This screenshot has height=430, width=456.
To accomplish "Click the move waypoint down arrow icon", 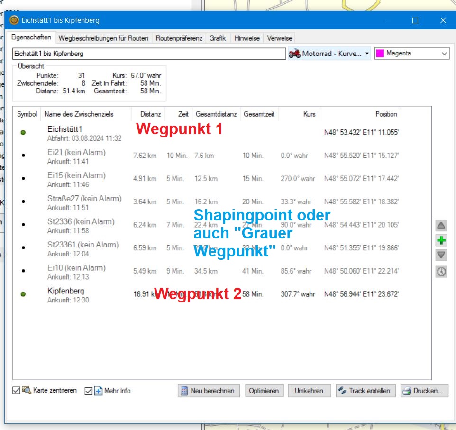I will (441, 255).
